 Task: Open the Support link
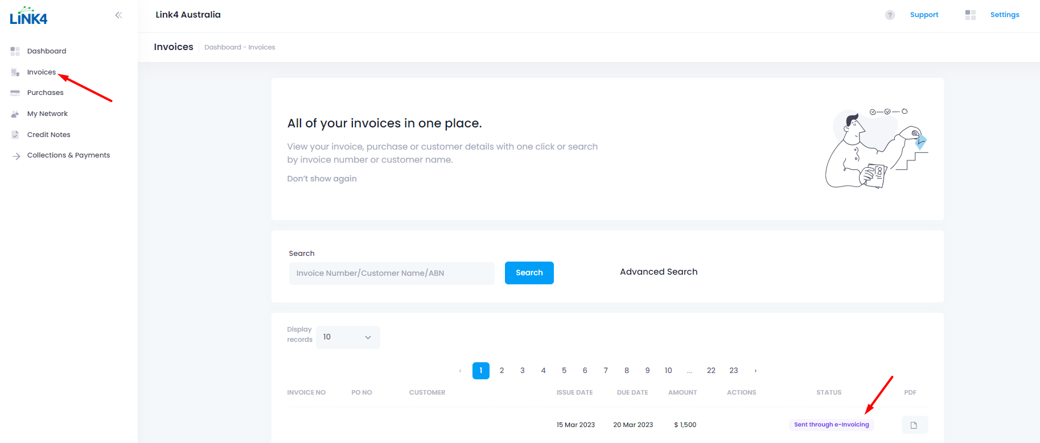pyautogui.click(x=924, y=15)
